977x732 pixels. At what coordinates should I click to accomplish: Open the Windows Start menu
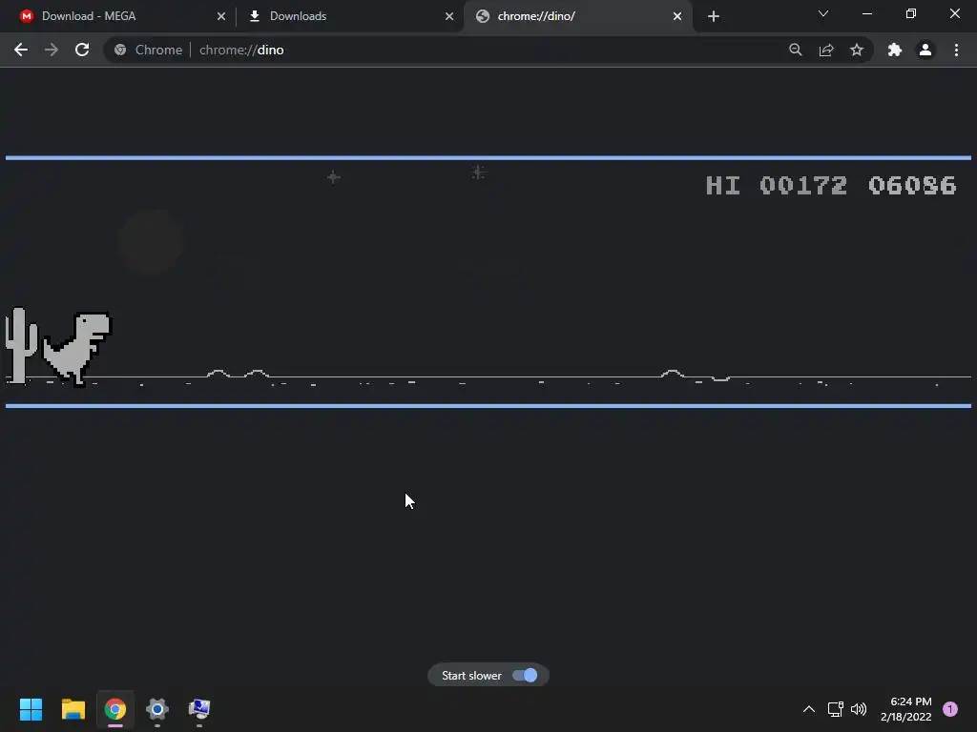tap(31, 709)
